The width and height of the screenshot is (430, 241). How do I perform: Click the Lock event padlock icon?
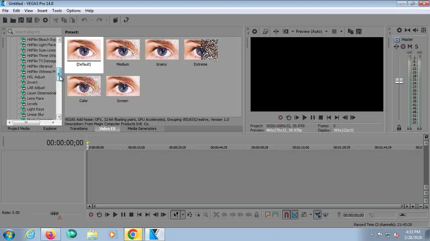pos(257,215)
